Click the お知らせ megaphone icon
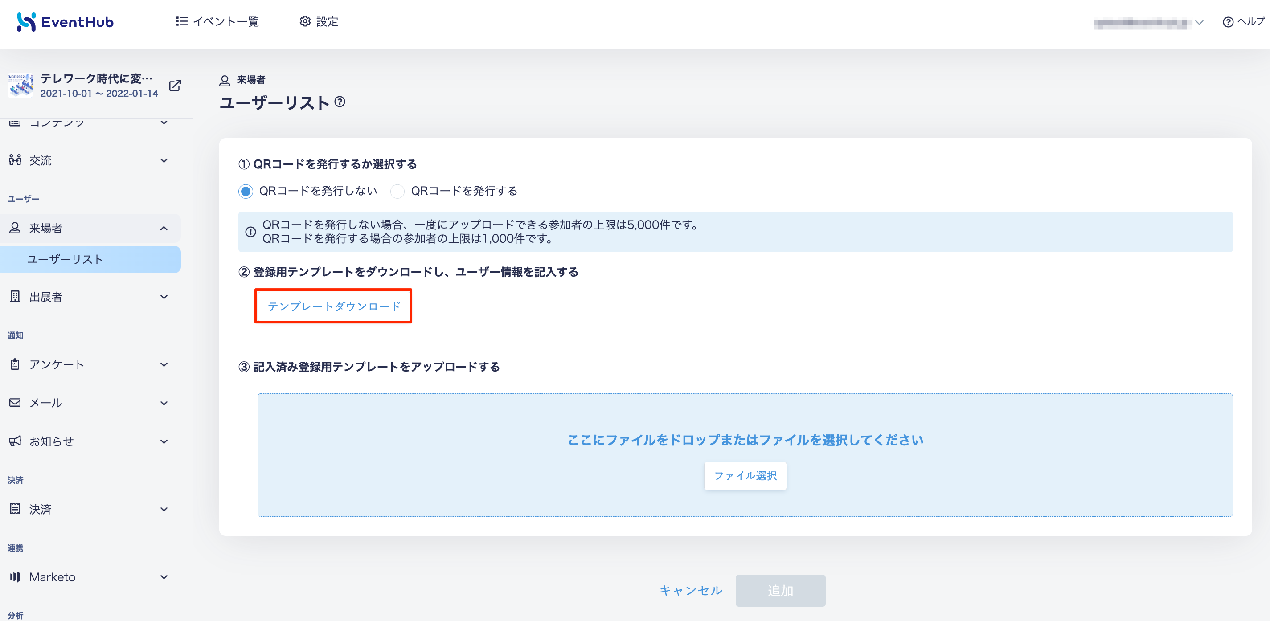 pos(15,441)
